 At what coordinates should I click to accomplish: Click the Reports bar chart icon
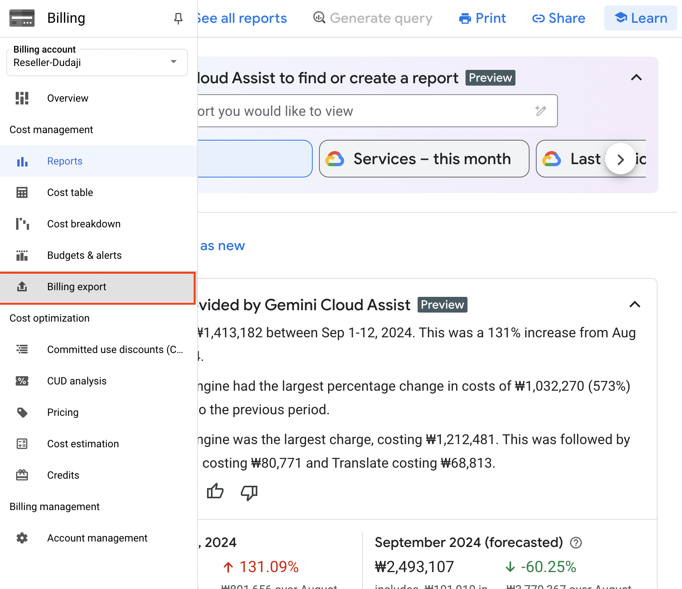click(22, 161)
